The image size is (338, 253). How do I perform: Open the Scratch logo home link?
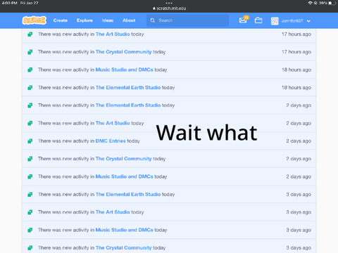click(x=35, y=20)
